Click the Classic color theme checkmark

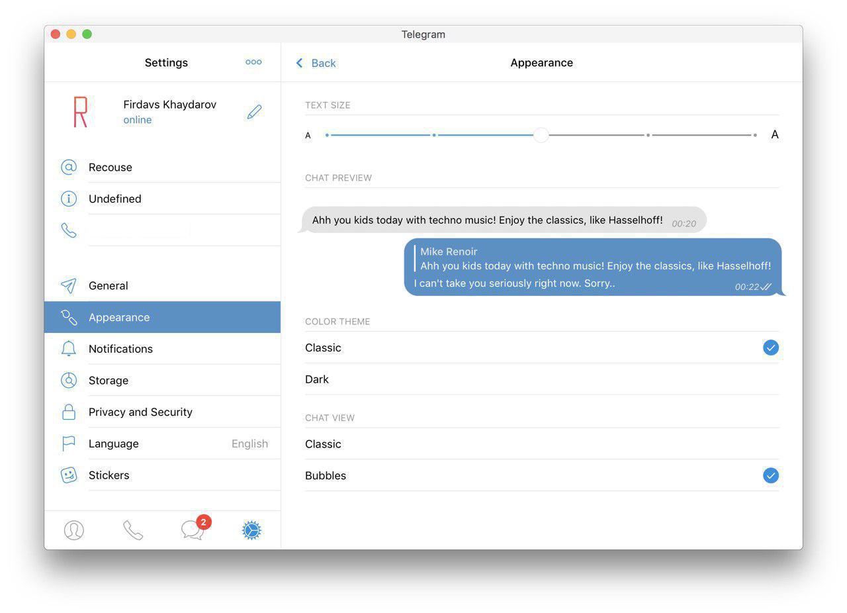(x=771, y=348)
